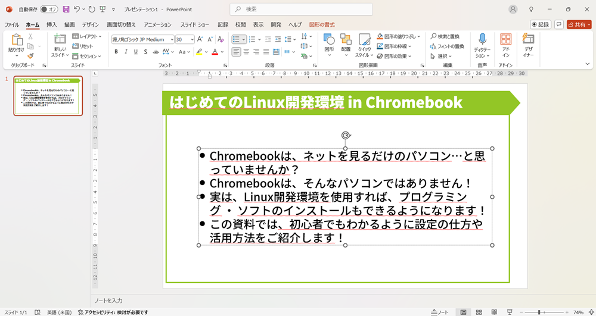Click the Decrease Font Size icon

[210, 39]
